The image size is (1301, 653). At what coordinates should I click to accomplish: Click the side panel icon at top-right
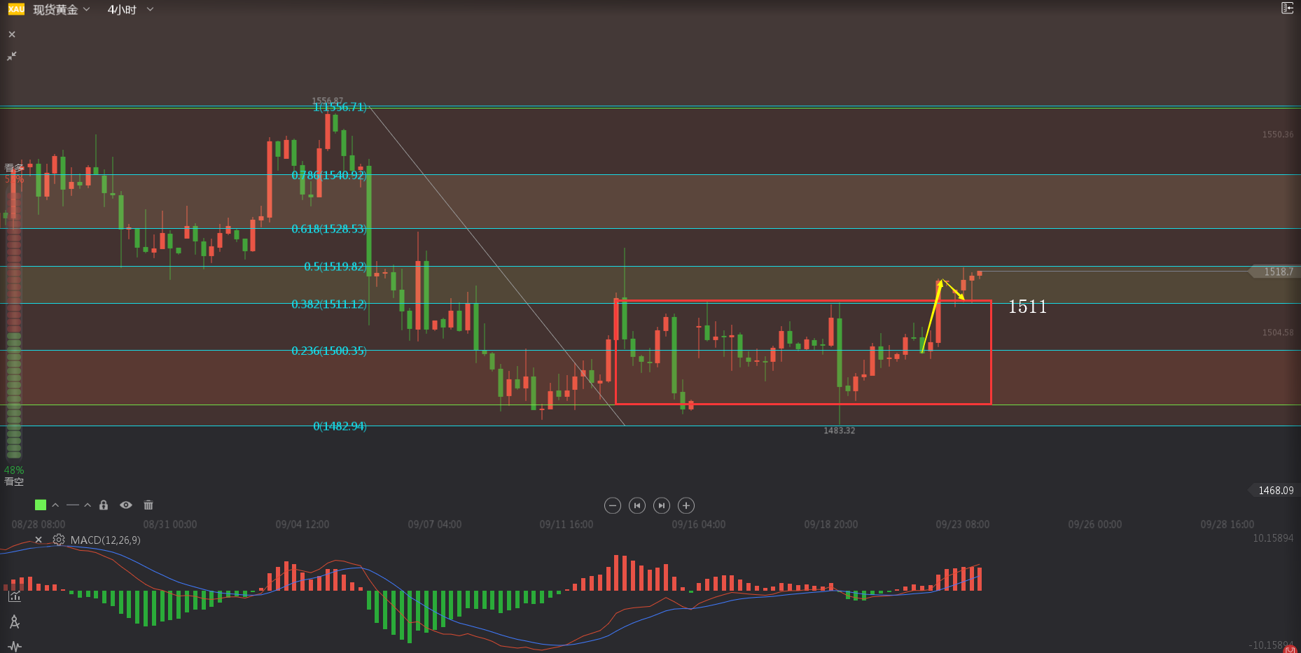1287,8
